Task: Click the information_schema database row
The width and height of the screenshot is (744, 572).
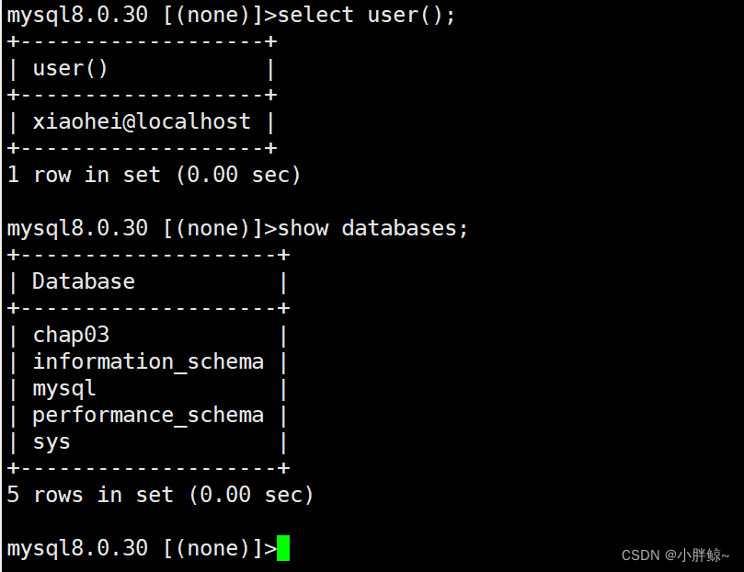Action: pos(148,362)
